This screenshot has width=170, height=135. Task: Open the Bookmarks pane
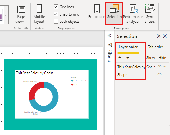click(97, 12)
